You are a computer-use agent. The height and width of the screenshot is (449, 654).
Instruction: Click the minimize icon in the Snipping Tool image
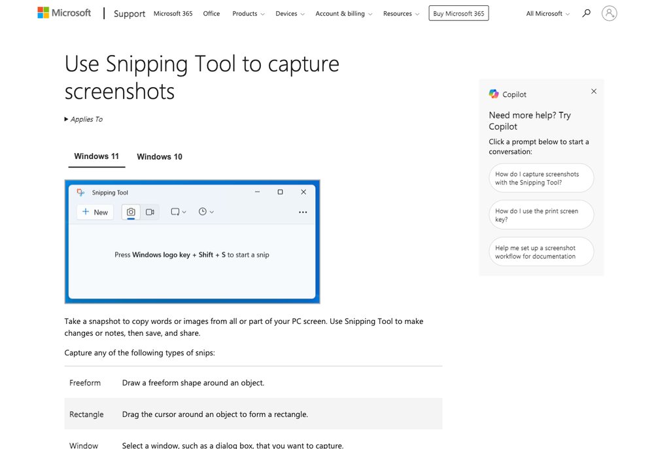257,192
